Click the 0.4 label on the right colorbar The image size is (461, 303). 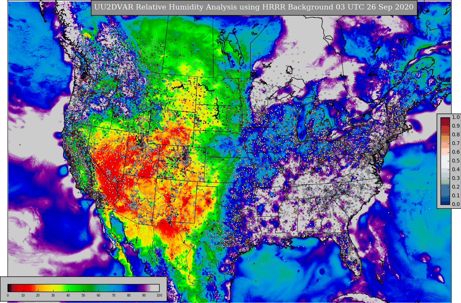click(456, 170)
